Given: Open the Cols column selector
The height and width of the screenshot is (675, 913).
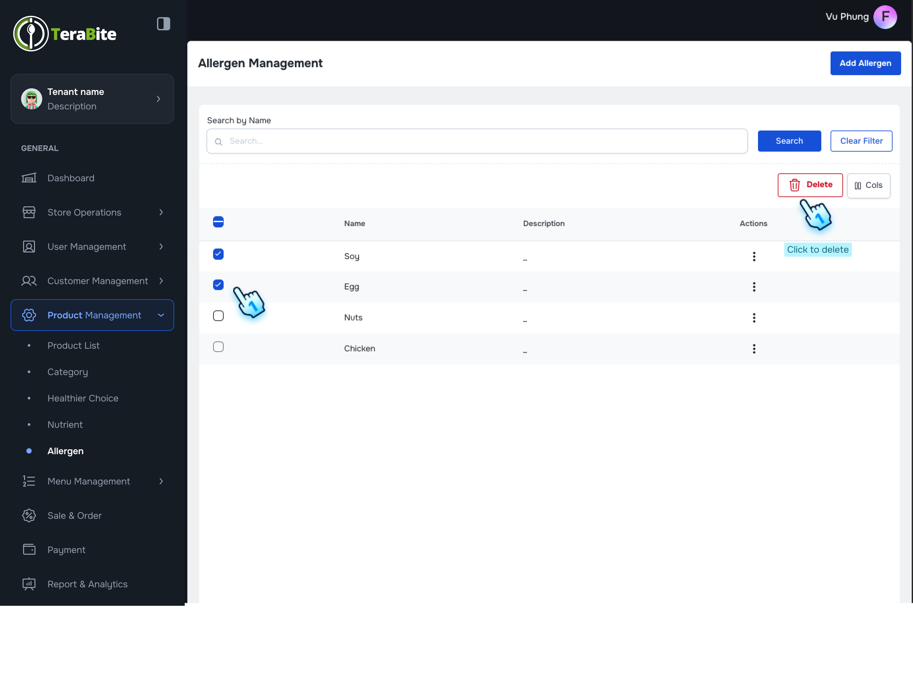Looking at the screenshot, I should [868, 186].
